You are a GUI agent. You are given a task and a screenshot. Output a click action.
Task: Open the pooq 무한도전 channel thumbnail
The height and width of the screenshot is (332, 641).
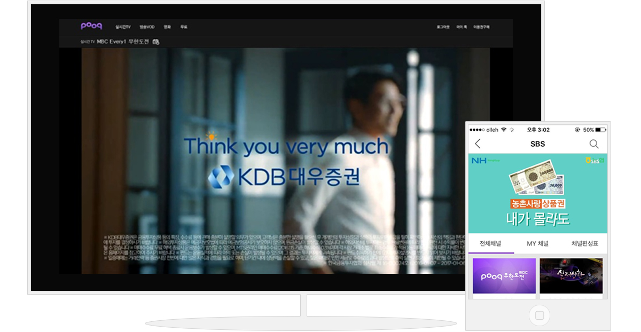pyautogui.click(x=504, y=276)
